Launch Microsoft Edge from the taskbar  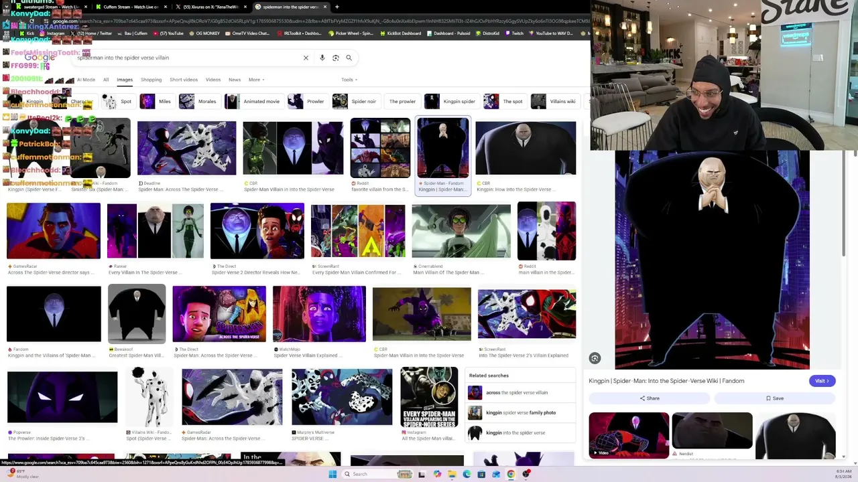(x=467, y=474)
